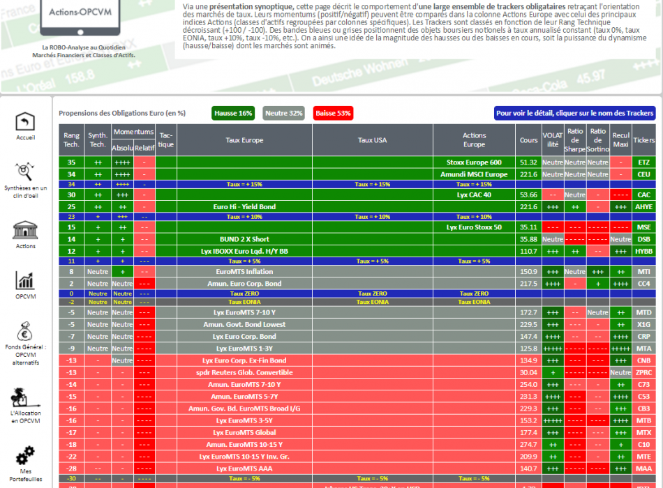Click the HYBB ticker cell
This screenshot has height=488, width=663.
pos(644,252)
